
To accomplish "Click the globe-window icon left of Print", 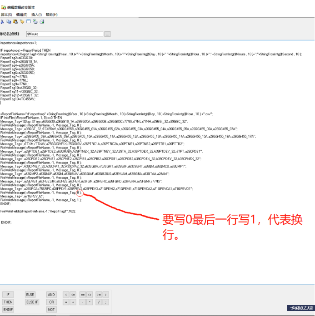I will point(35,21).
